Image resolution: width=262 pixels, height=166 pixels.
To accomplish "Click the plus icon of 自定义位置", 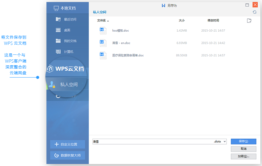I will (x=57, y=144).
